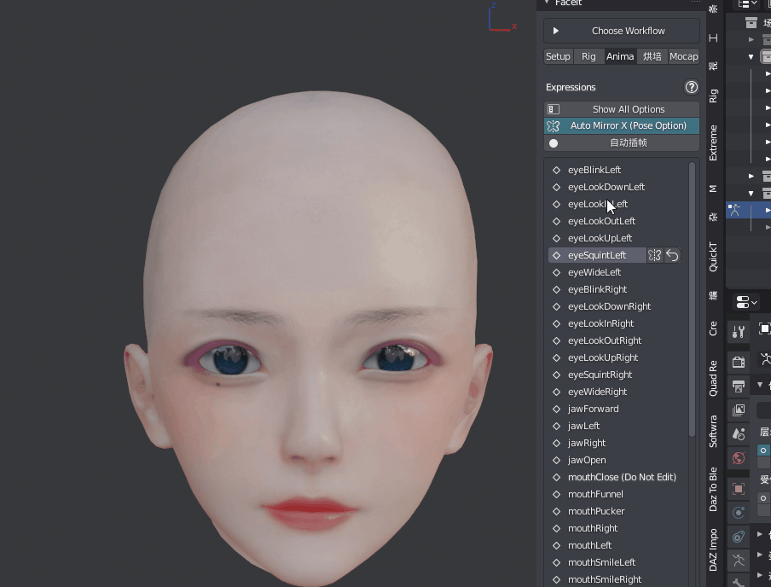
Task: Open the Scene properties icon
Action: tap(738, 434)
